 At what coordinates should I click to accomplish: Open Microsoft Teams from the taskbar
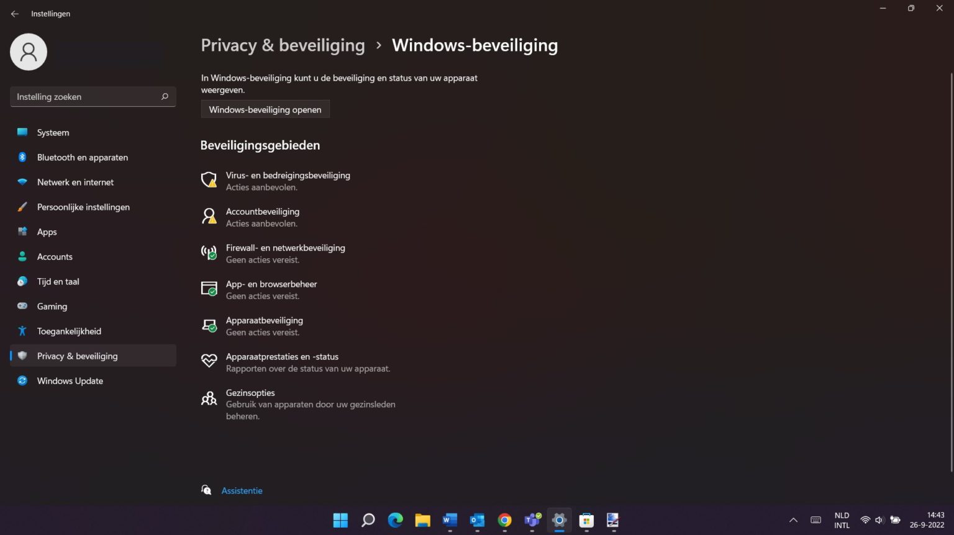(532, 520)
